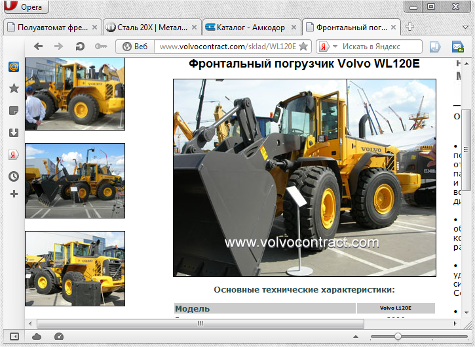Screen dimensions: 475x347
Task: Open the bookmarks star sidebar panel
Action: [14, 89]
